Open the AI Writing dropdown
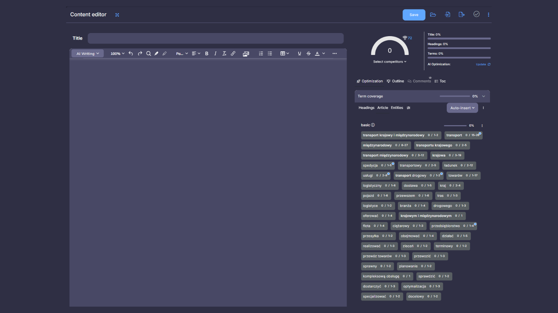This screenshot has width=558, height=313. 88,54
